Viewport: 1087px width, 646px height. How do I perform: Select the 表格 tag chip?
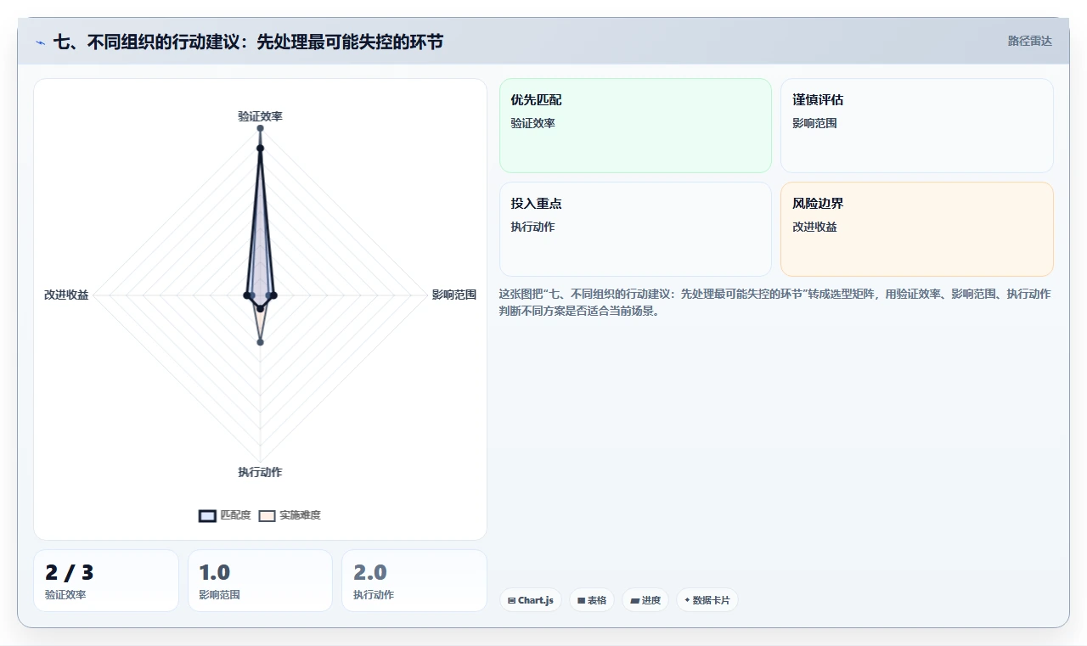[x=592, y=600]
